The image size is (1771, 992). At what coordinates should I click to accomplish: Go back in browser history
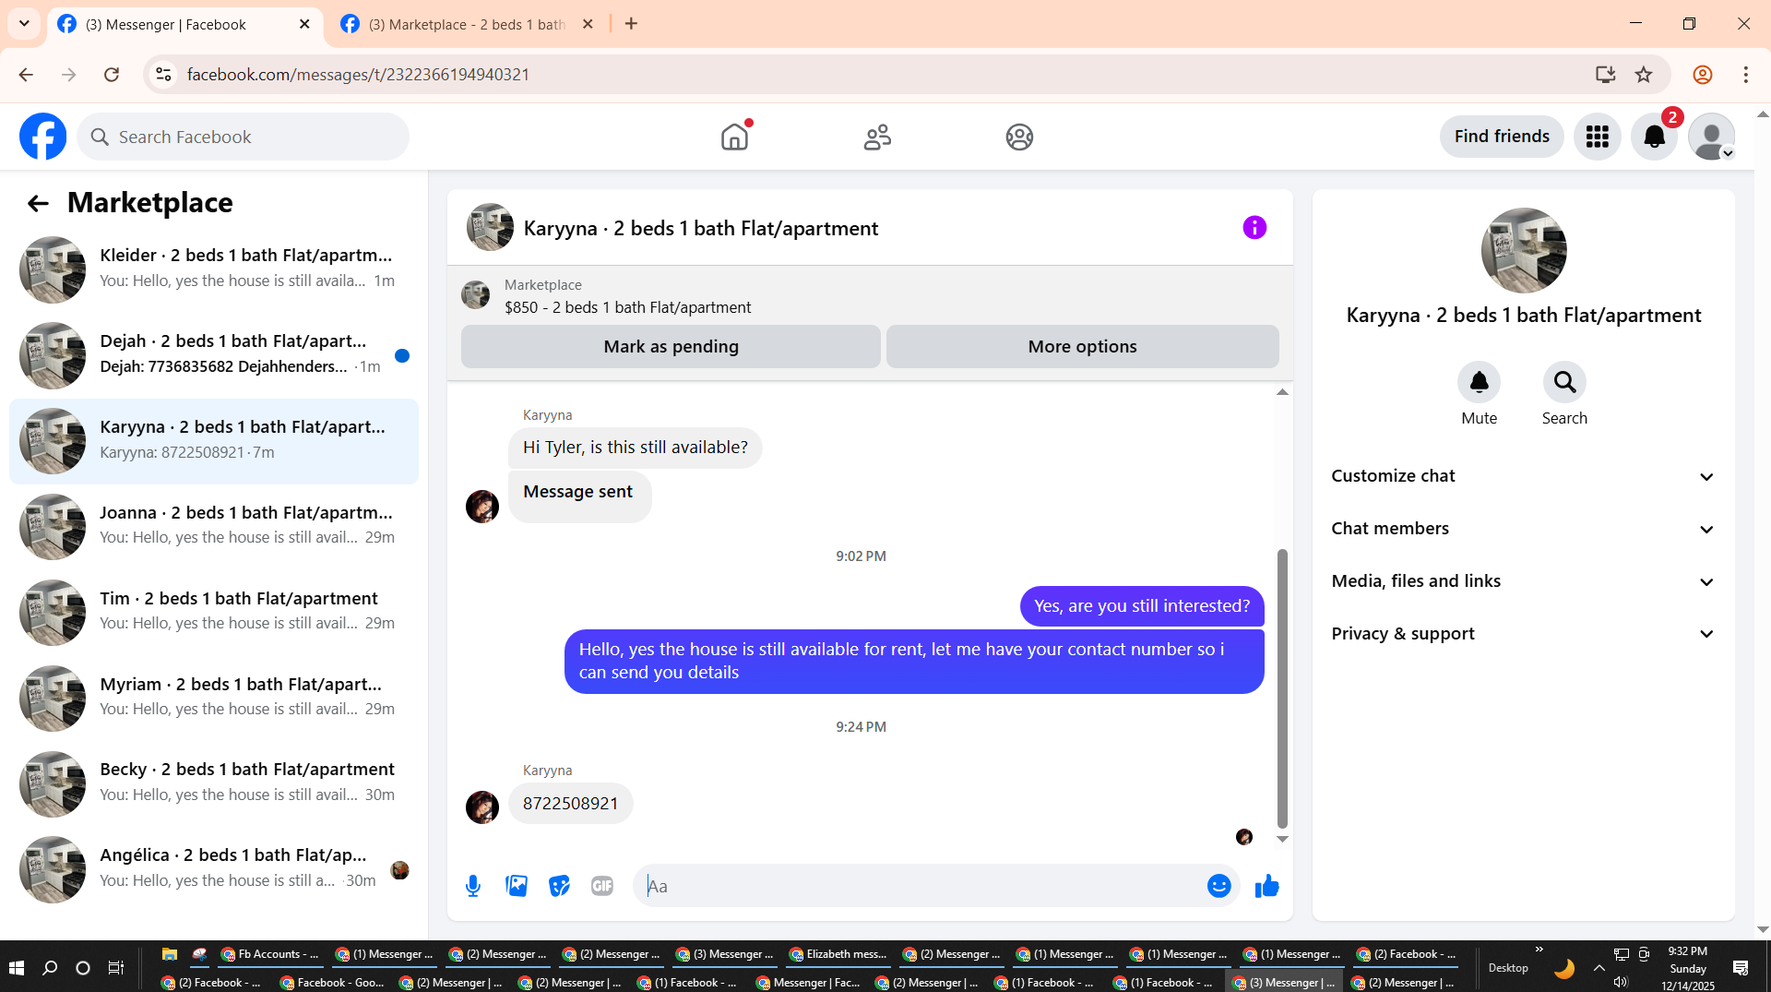[26, 75]
